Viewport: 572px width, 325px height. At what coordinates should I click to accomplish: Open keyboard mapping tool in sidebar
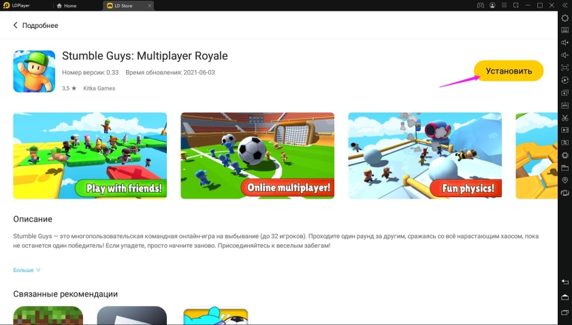coord(565,30)
